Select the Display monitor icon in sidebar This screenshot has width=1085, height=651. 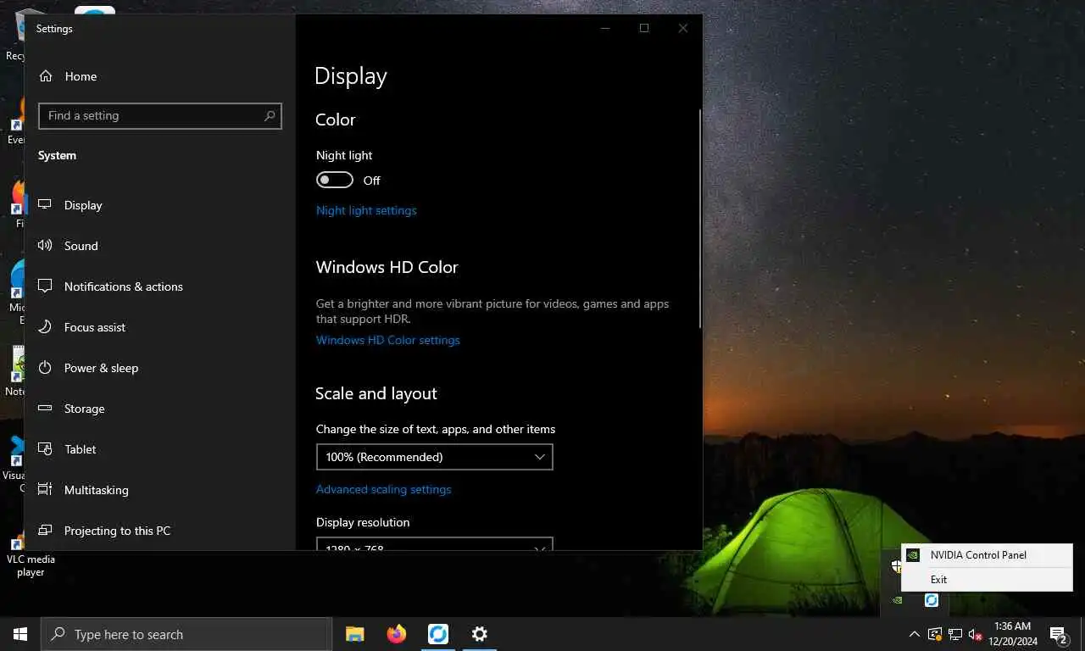click(45, 205)
